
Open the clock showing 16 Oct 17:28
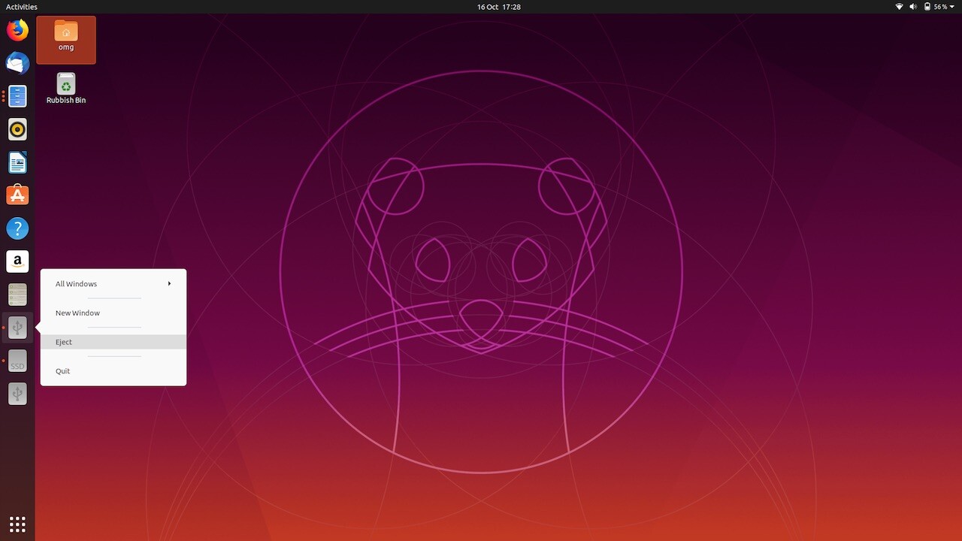tap(499, 7)
